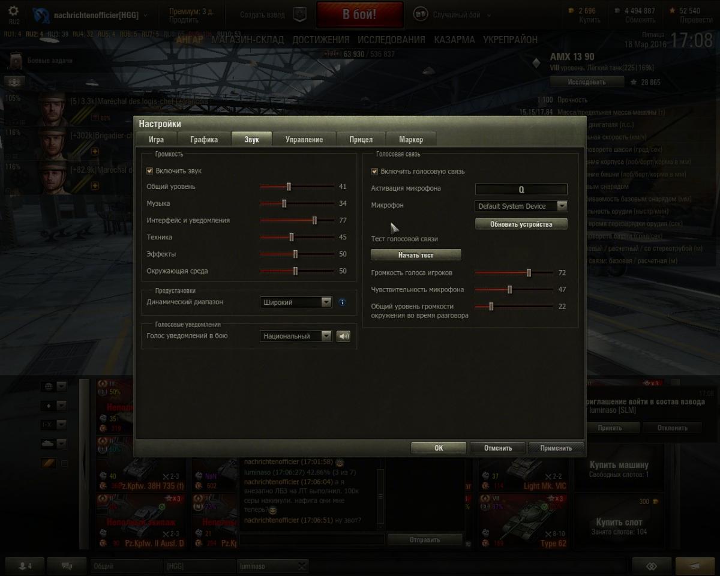Click the Активация микрофона key field Q

point(521,189)
